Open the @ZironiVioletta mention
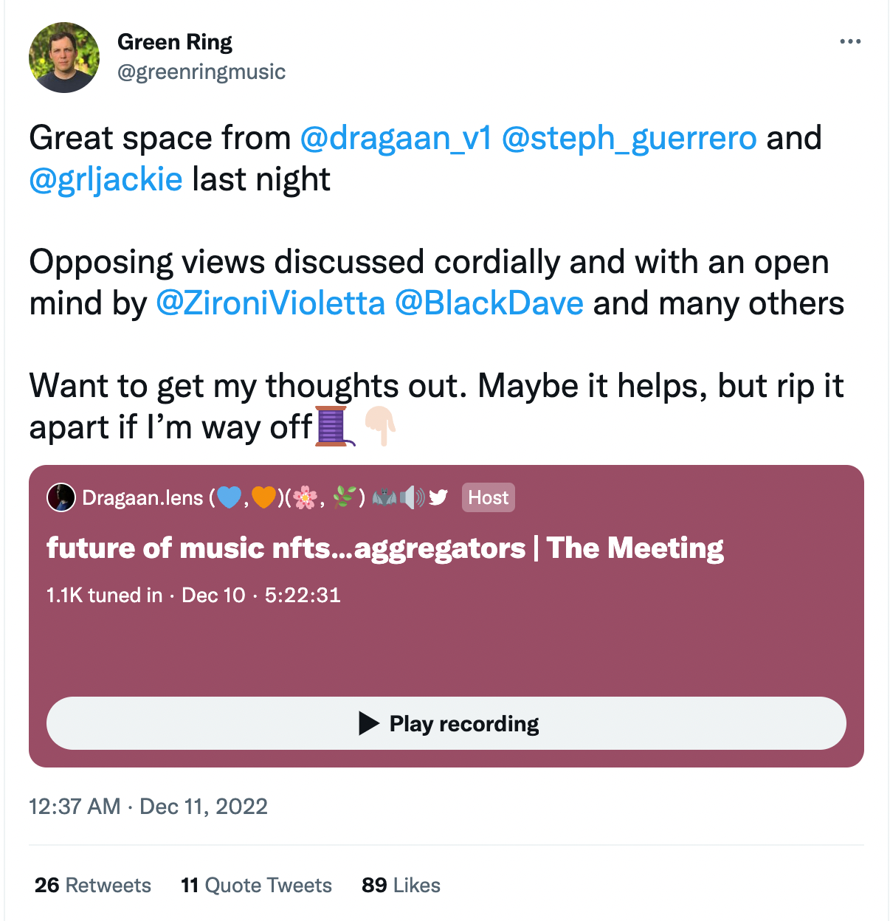This screenshot has height=921, width=890. click(269, 303)
